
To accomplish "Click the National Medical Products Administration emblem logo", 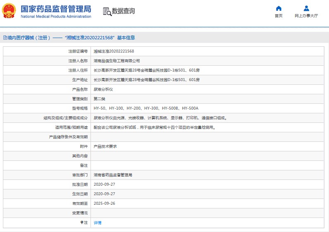I will [x=10, y=11].
